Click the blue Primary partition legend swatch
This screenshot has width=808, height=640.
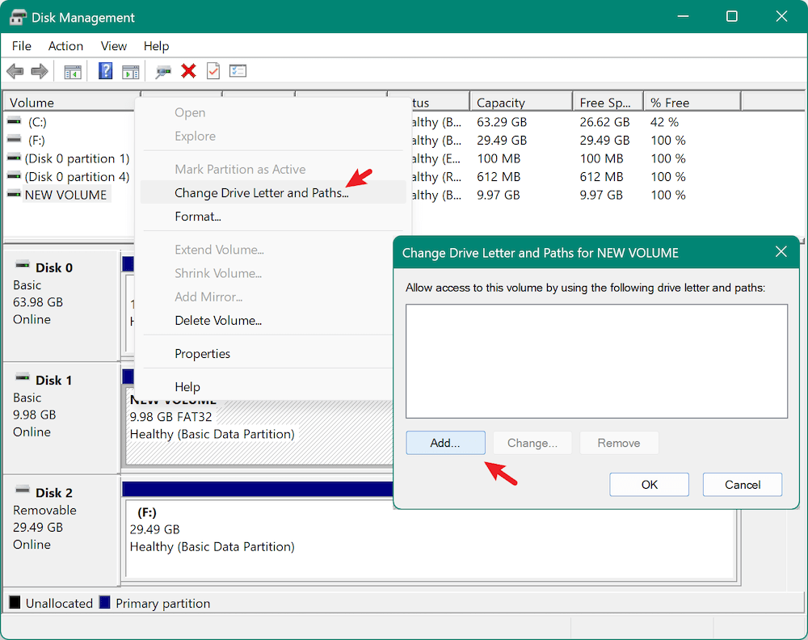[x=106, y=603]
